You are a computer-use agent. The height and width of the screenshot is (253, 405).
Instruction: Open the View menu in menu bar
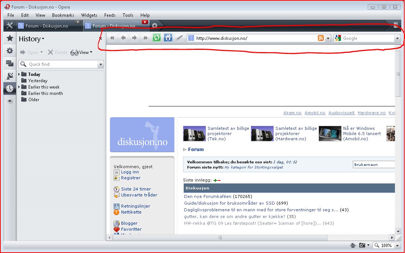pos(40,15)
